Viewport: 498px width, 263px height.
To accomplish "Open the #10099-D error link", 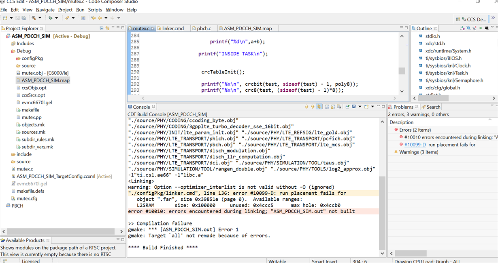I will [x=415, y=145].
